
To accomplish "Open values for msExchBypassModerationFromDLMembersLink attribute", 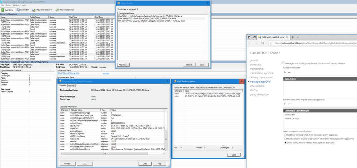I will [113, 144].
